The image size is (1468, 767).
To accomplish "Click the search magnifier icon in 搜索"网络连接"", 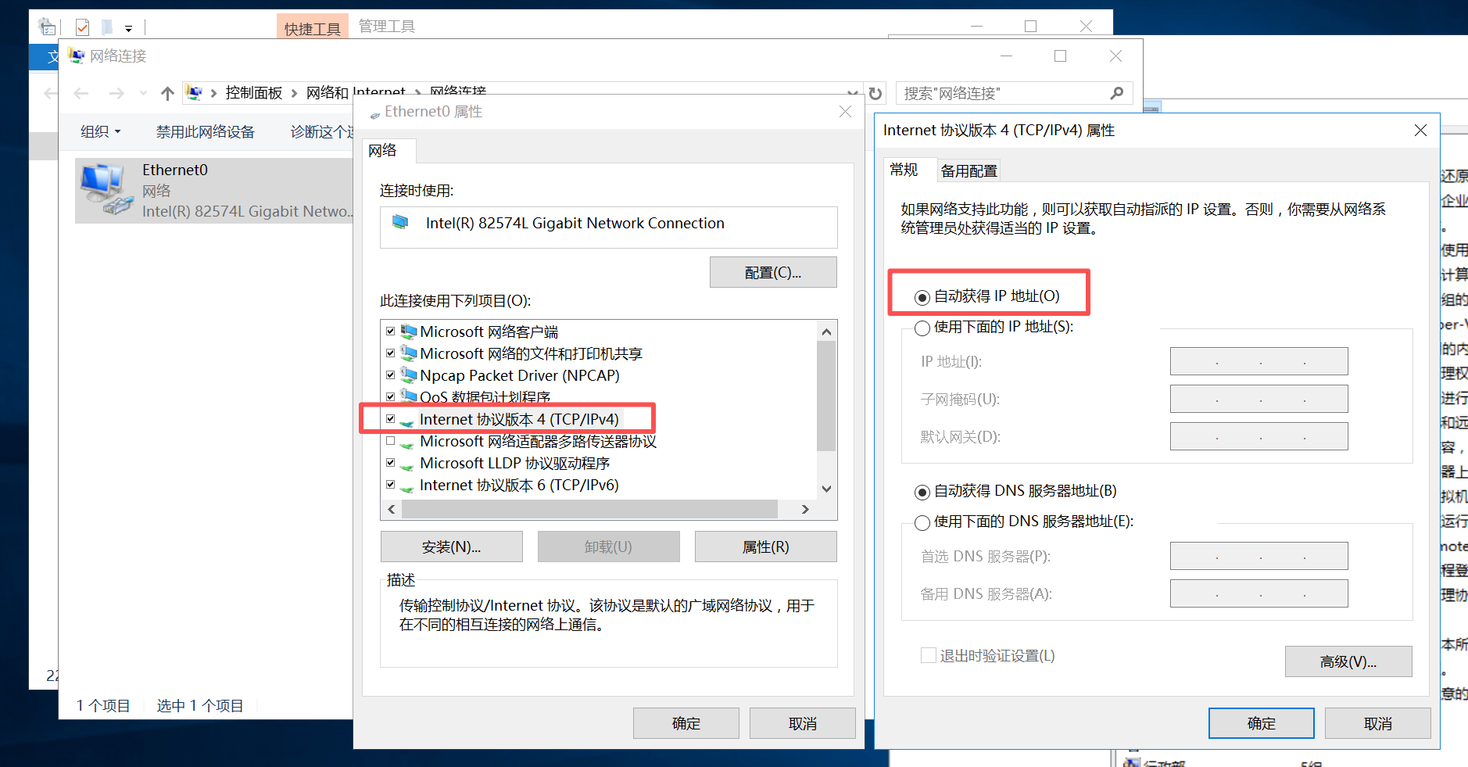I will point(1117,94).
